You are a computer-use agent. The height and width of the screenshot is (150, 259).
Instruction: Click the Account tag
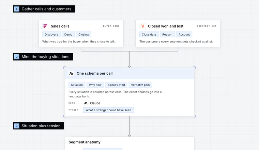tap(184, 34)
